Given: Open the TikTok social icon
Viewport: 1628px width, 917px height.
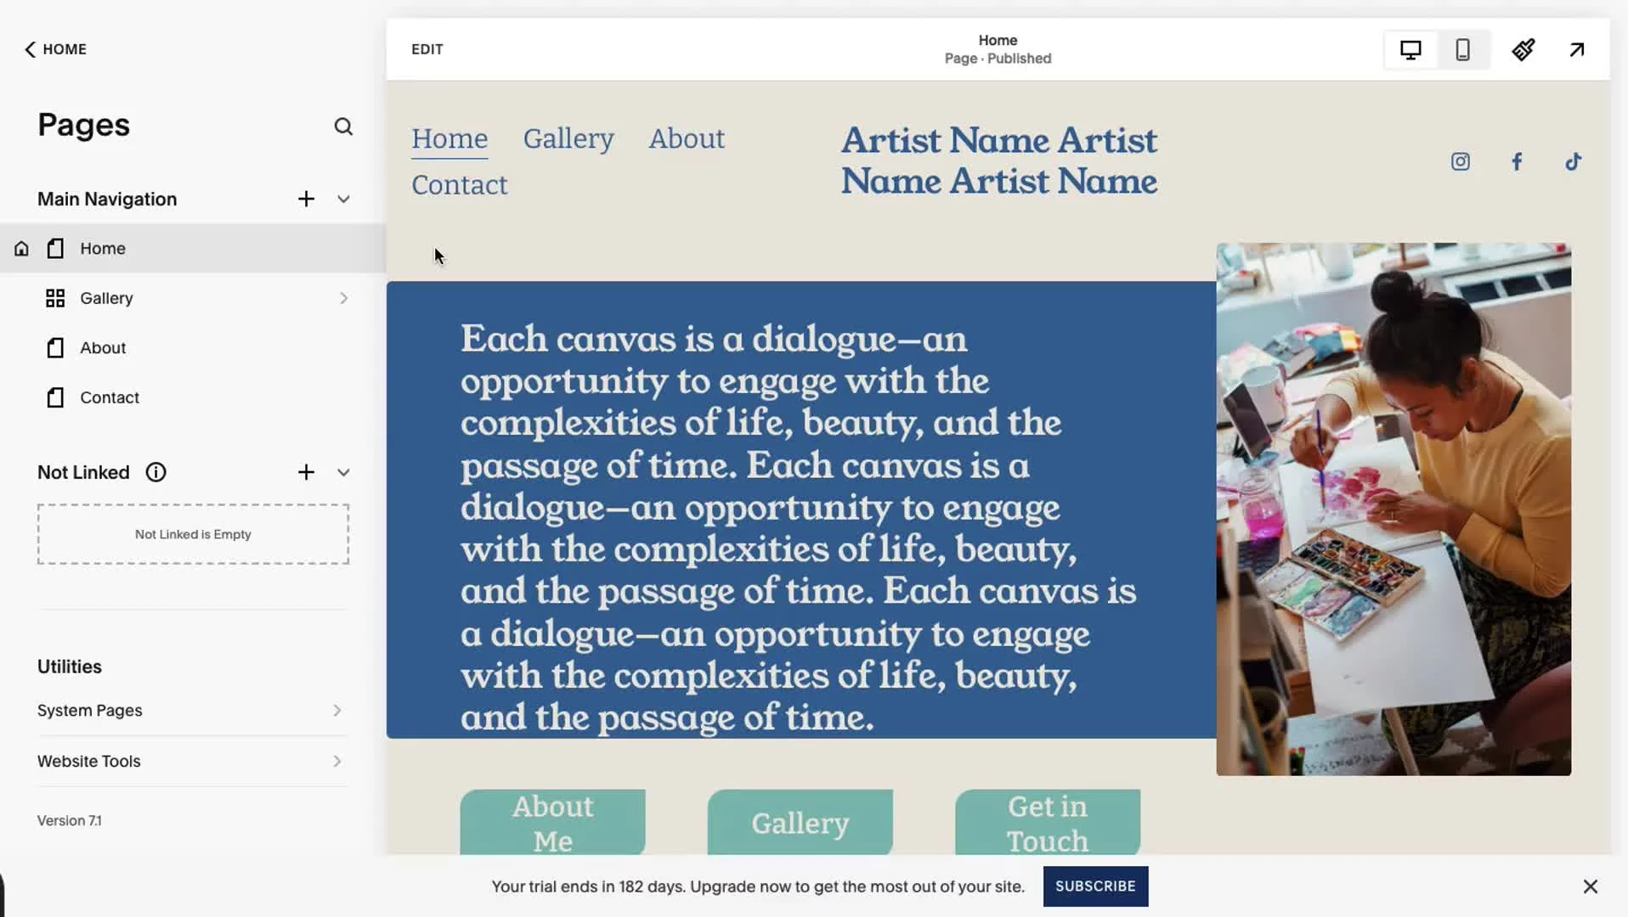Looking at the screenshot, I should coord(1574,161).
